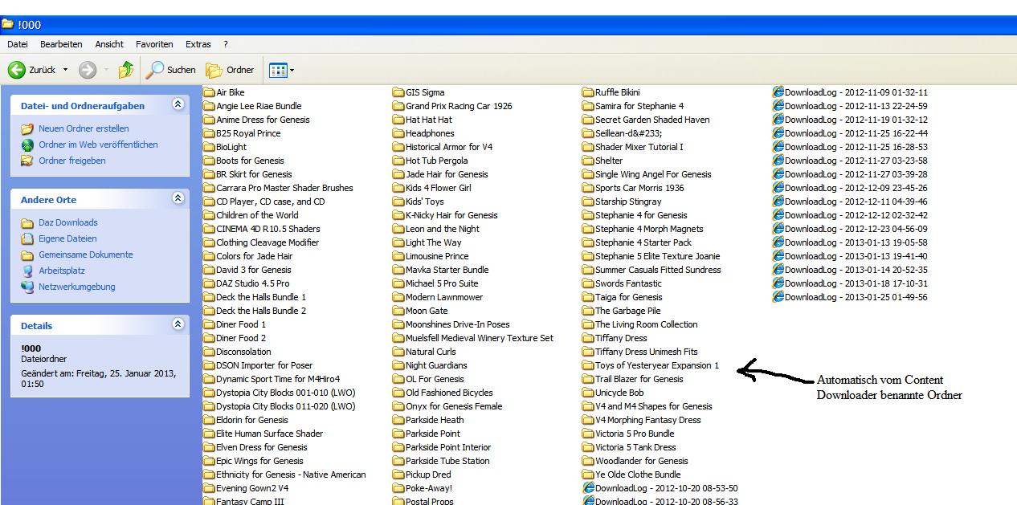Select the Hot Tub Pergola folder icon
The image size is (1017, 505).
398,161
